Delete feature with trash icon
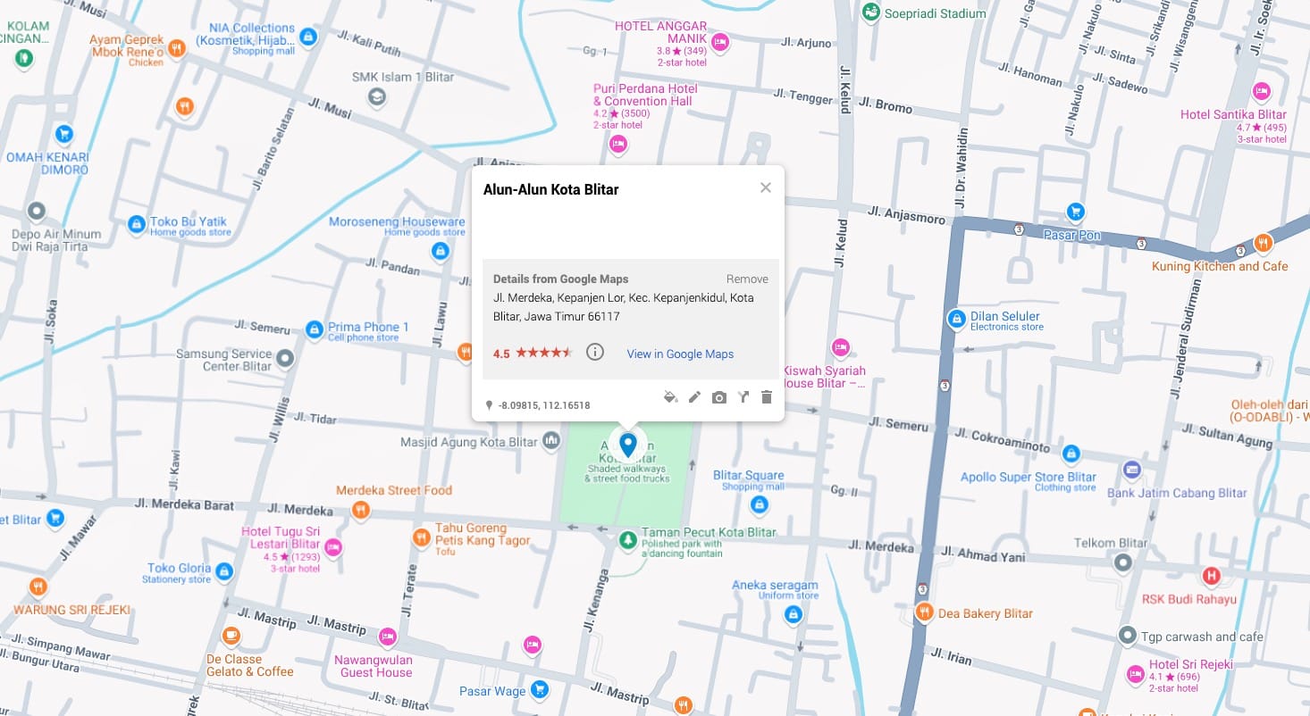 click(x=766, y=397)
